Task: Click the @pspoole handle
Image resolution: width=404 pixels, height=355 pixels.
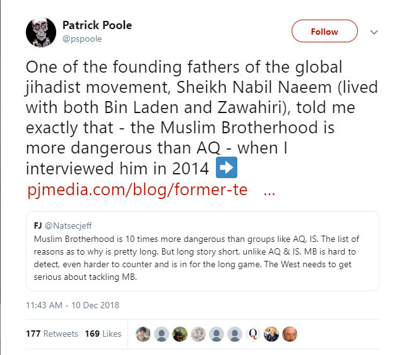Action: (x=82, y=39)
